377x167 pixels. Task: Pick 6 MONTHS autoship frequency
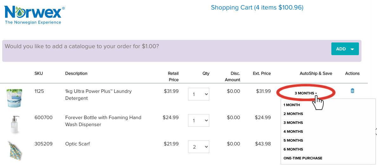coord(293,149)
